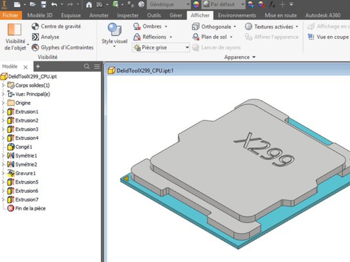Click the Analyse visibility button
The width and height of the screenshot is (350, 262).
tap(46, 37)
